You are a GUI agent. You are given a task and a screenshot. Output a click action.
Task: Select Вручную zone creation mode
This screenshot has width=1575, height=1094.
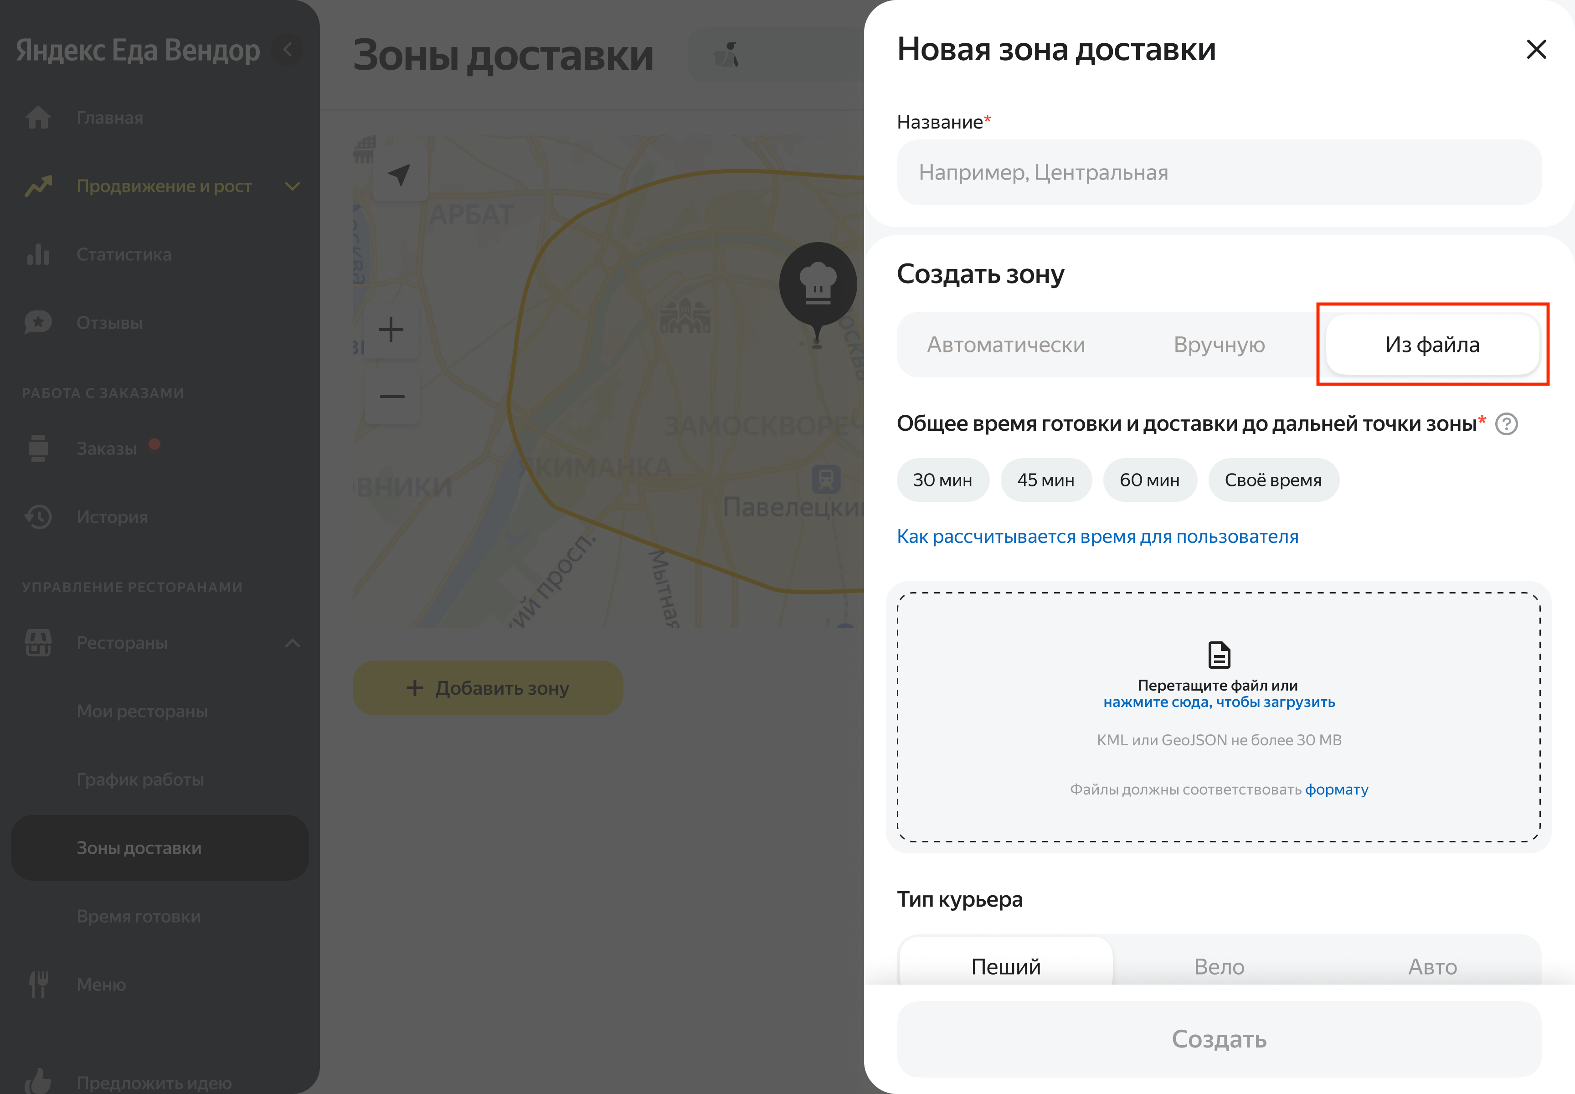point(1219,345)
